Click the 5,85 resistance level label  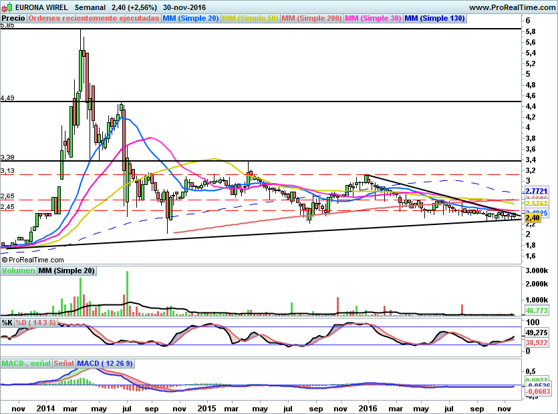[7, 25]
